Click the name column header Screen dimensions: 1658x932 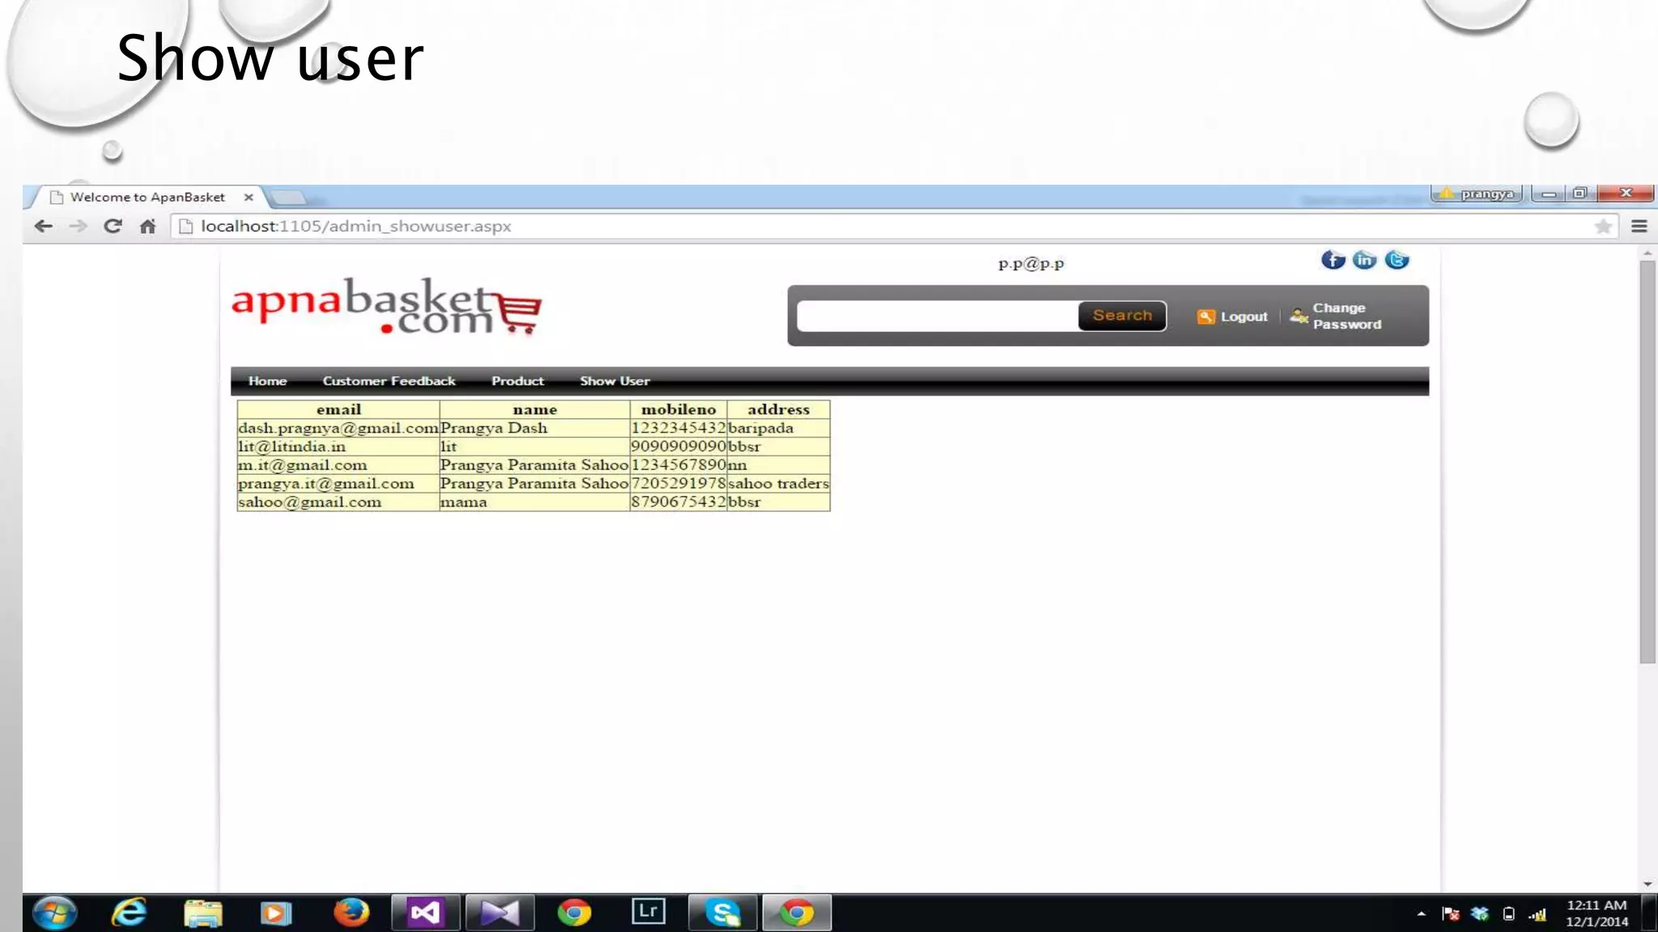pyautogui.click(x=534, y=409)
